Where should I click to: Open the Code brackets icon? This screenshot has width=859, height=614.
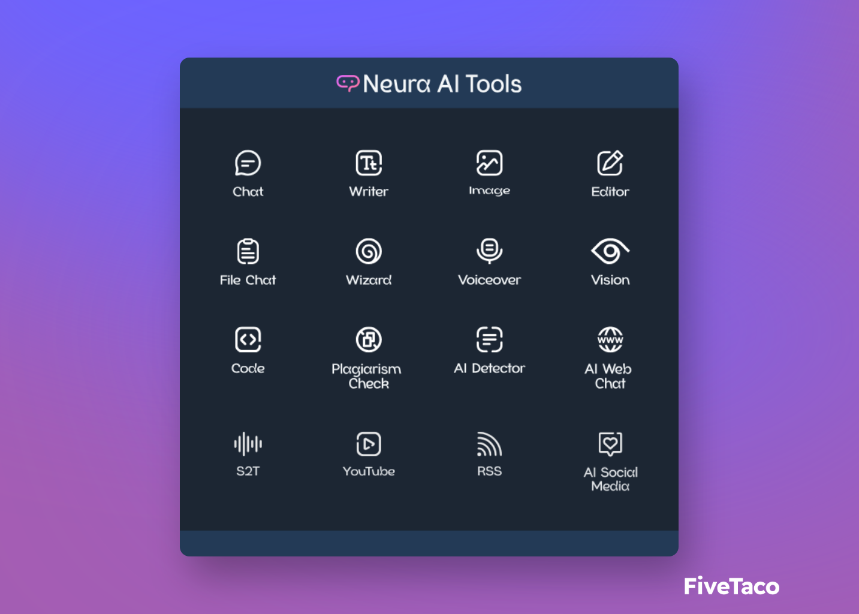pos(248,340)
